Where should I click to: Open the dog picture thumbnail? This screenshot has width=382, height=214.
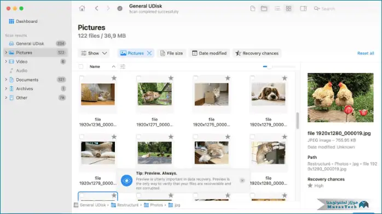pos(269,94)
